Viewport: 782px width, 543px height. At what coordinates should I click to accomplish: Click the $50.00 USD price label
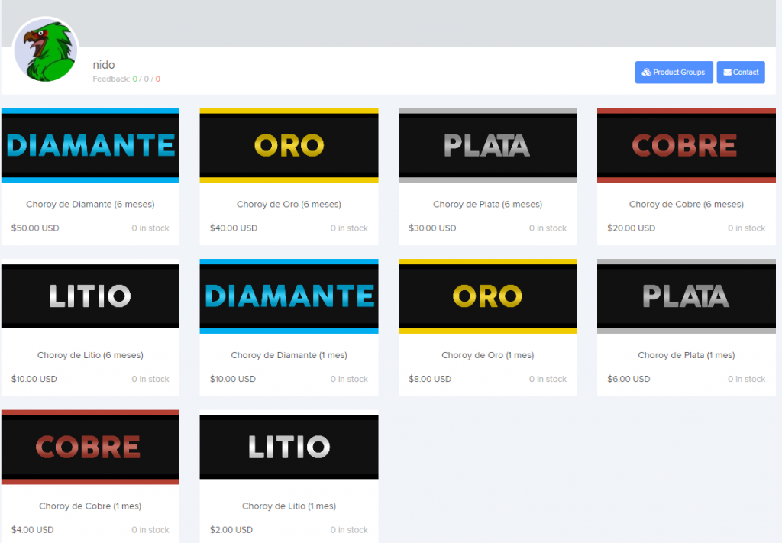click(x=35, y=228)
